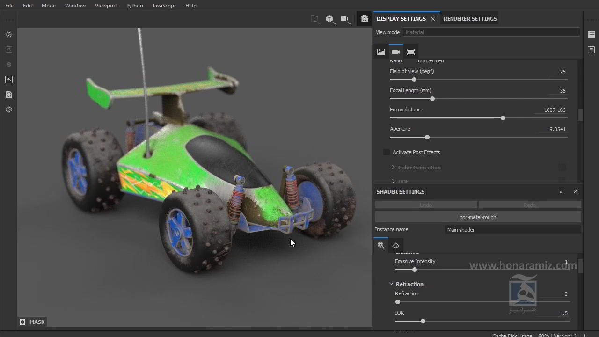Screen dimensions: 599x337
Task: Open the Window menu
Action: tap(75, 6)
